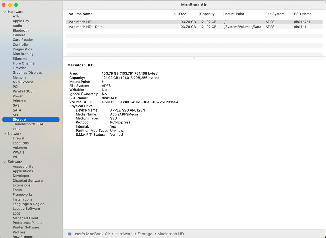Open Extensions section
This screenshot has height=238, width=326.
22,185
